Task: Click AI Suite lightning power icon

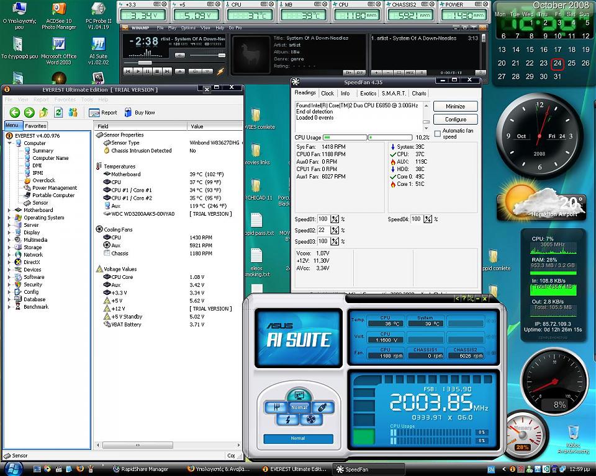Action: tap(287, 420)
